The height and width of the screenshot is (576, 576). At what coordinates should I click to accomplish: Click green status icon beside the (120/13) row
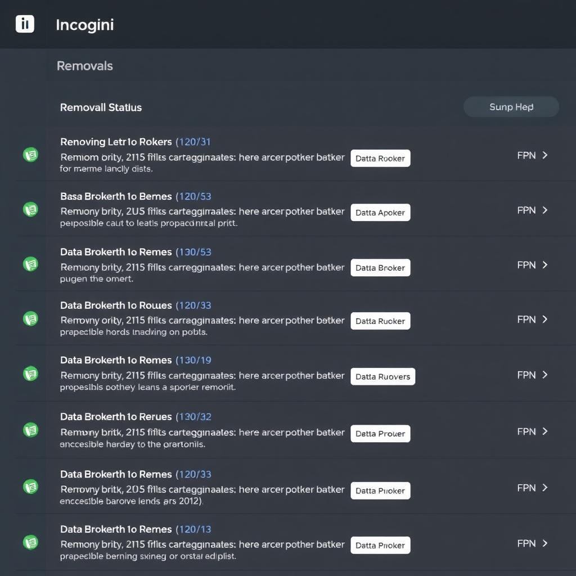coord(30,542)
